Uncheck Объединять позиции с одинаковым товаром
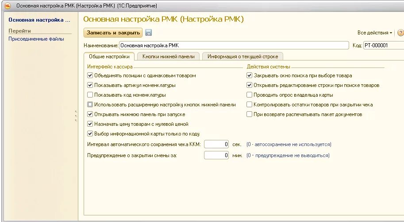This screenshot has height=222, width=404. click(90, 75)
